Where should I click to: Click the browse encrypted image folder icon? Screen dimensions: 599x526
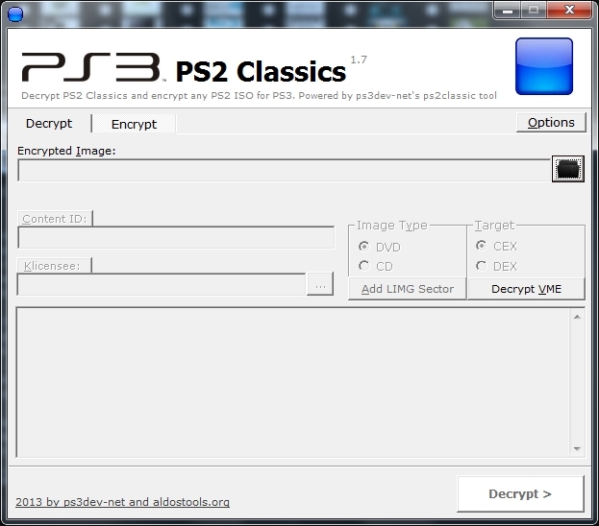pos(568,170)
